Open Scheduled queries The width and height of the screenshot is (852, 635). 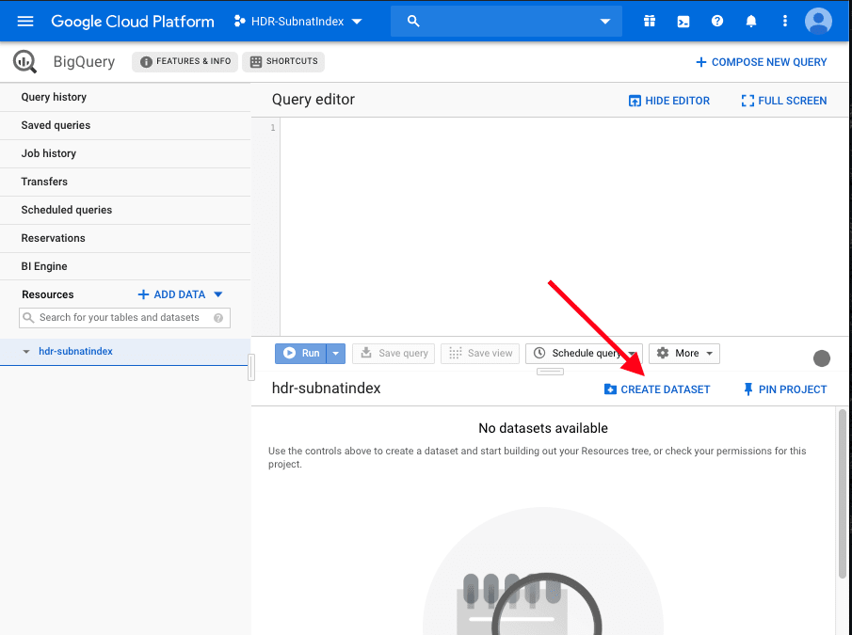[125, 210]
